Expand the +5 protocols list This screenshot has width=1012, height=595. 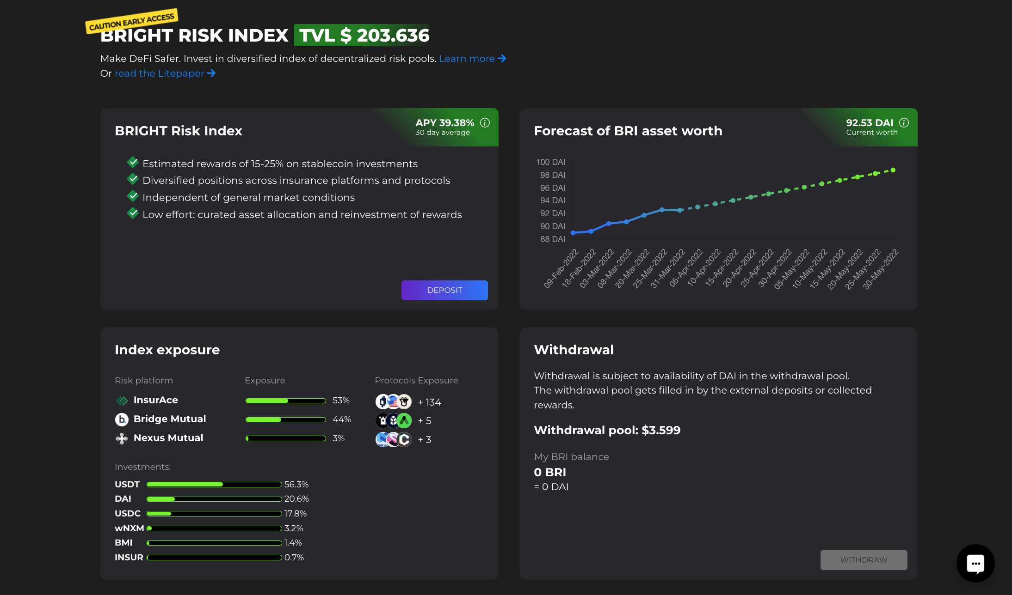(x=425, y=420)
